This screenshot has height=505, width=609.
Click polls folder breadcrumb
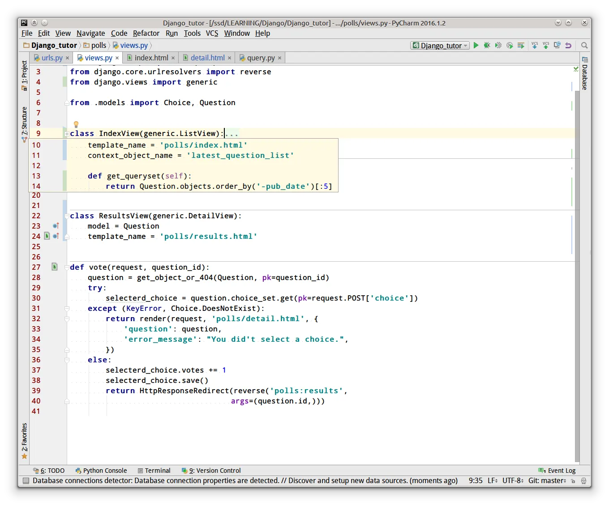(x=95, y=45)
